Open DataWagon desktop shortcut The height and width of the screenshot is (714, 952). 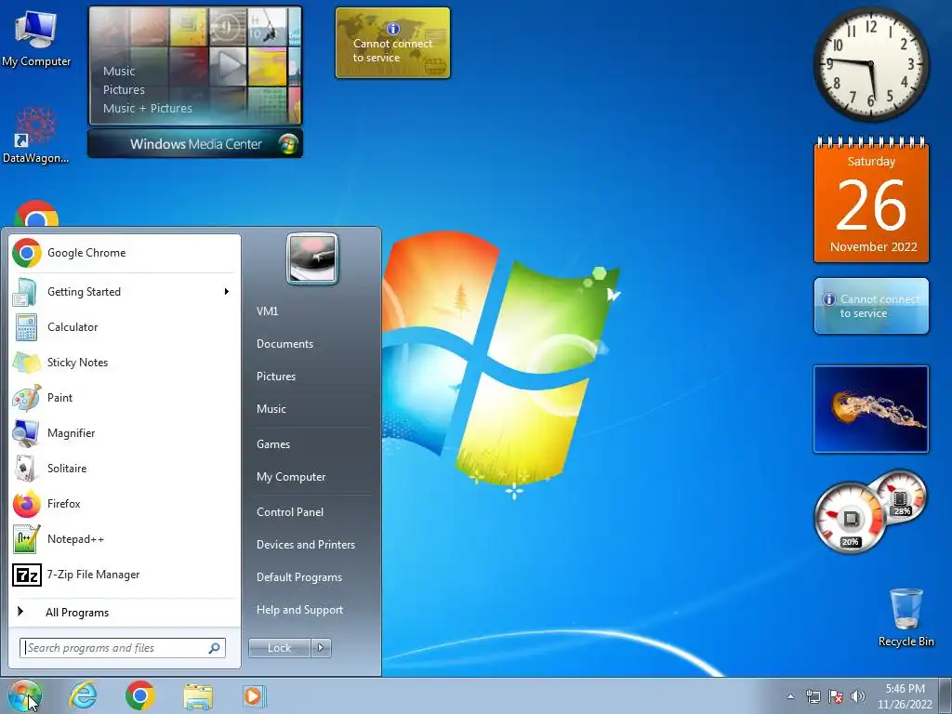(36, 135)
